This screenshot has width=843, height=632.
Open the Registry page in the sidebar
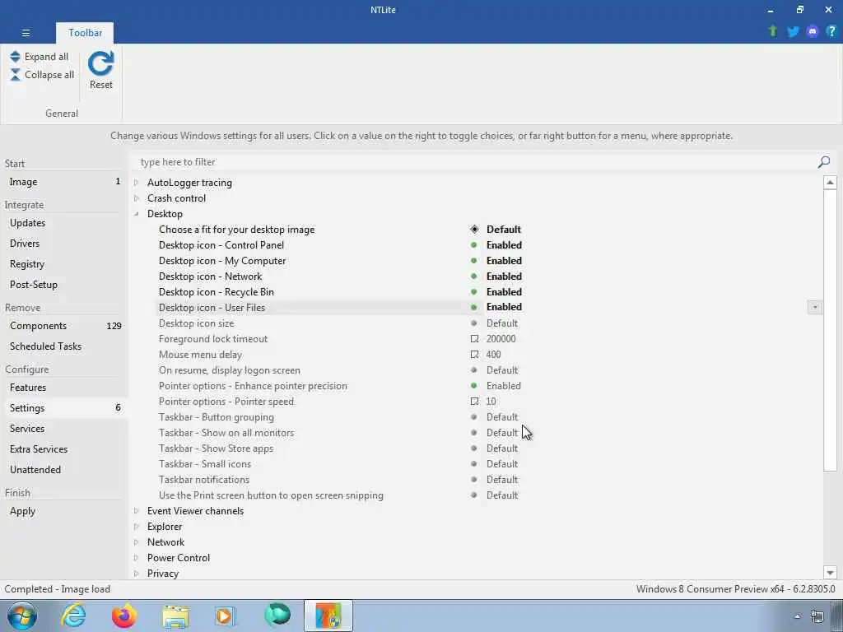tap(63, 264)
